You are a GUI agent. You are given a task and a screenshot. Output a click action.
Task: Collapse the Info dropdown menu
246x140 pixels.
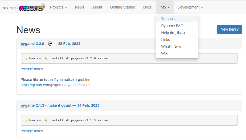(x=165, y=7)
